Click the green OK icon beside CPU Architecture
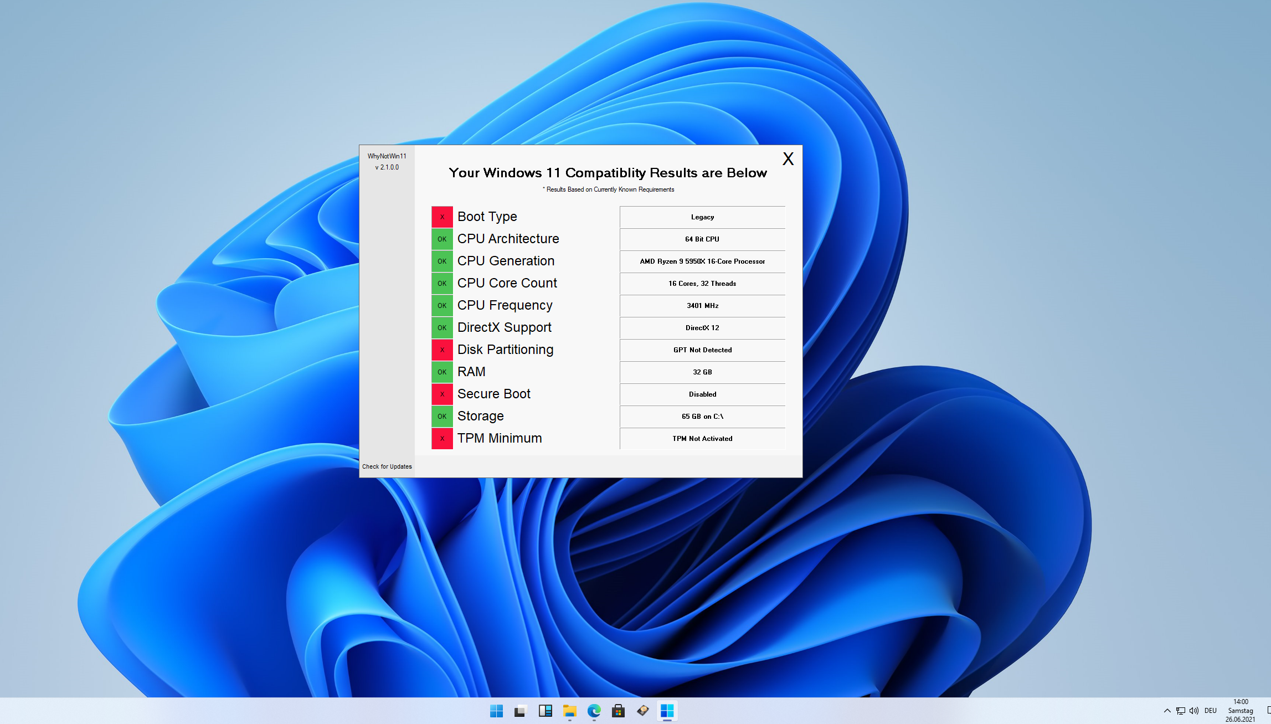Viewport: 1271px width, 724px height. (x=442, y=239)
